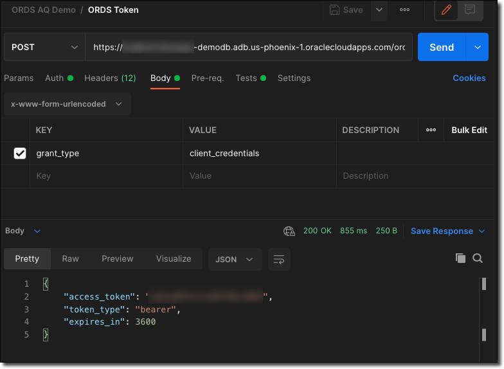Open the Settings tab
This screenshot has width=504, height=369.
click(294, 78)
